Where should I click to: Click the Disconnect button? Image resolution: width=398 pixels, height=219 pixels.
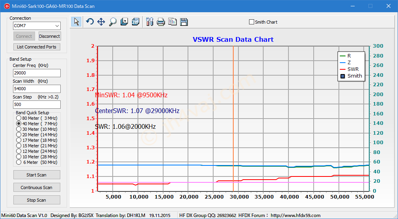click(50, 36)
